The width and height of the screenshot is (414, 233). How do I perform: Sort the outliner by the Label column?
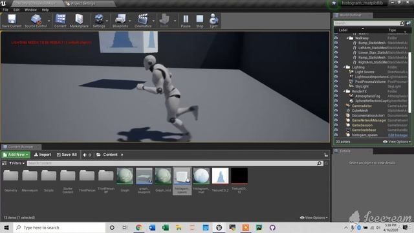[343, 30]
